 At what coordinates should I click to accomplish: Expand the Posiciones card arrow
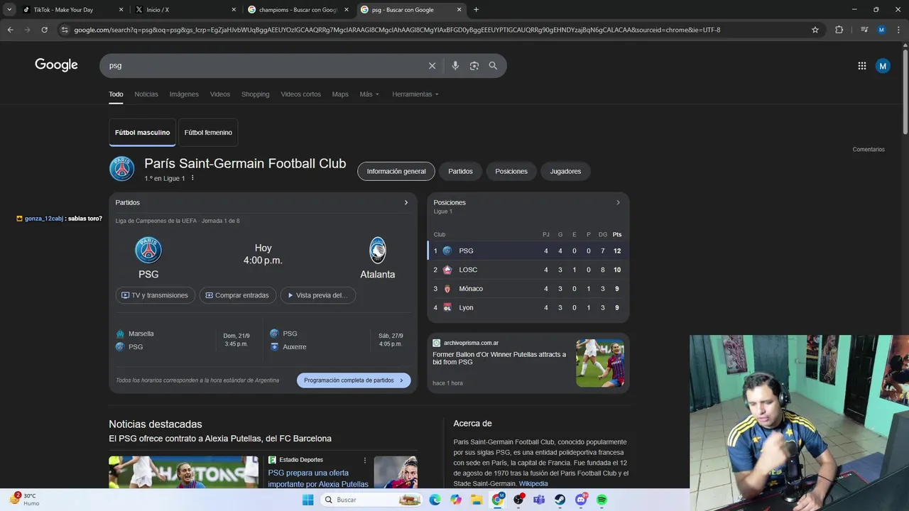point(618,202)
